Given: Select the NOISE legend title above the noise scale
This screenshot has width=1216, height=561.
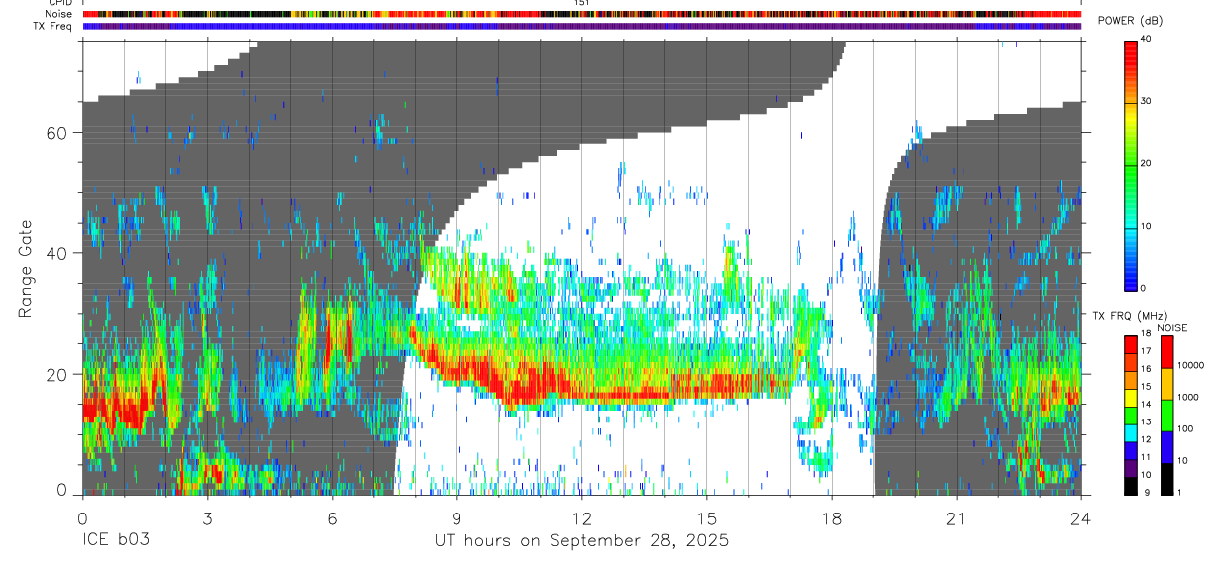Looking at the screenshot, I should coord(1171,327).
